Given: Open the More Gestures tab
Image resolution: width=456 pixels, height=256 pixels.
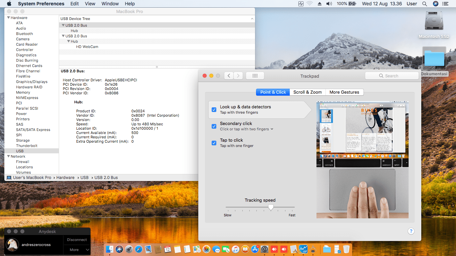Looking at the screenshot, I should pyautogui.click(x=344, y=92).
